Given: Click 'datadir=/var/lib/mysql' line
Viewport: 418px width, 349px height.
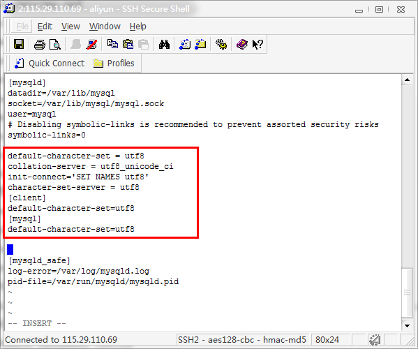Looking at the screenshot, I should (x=61, y=93).
